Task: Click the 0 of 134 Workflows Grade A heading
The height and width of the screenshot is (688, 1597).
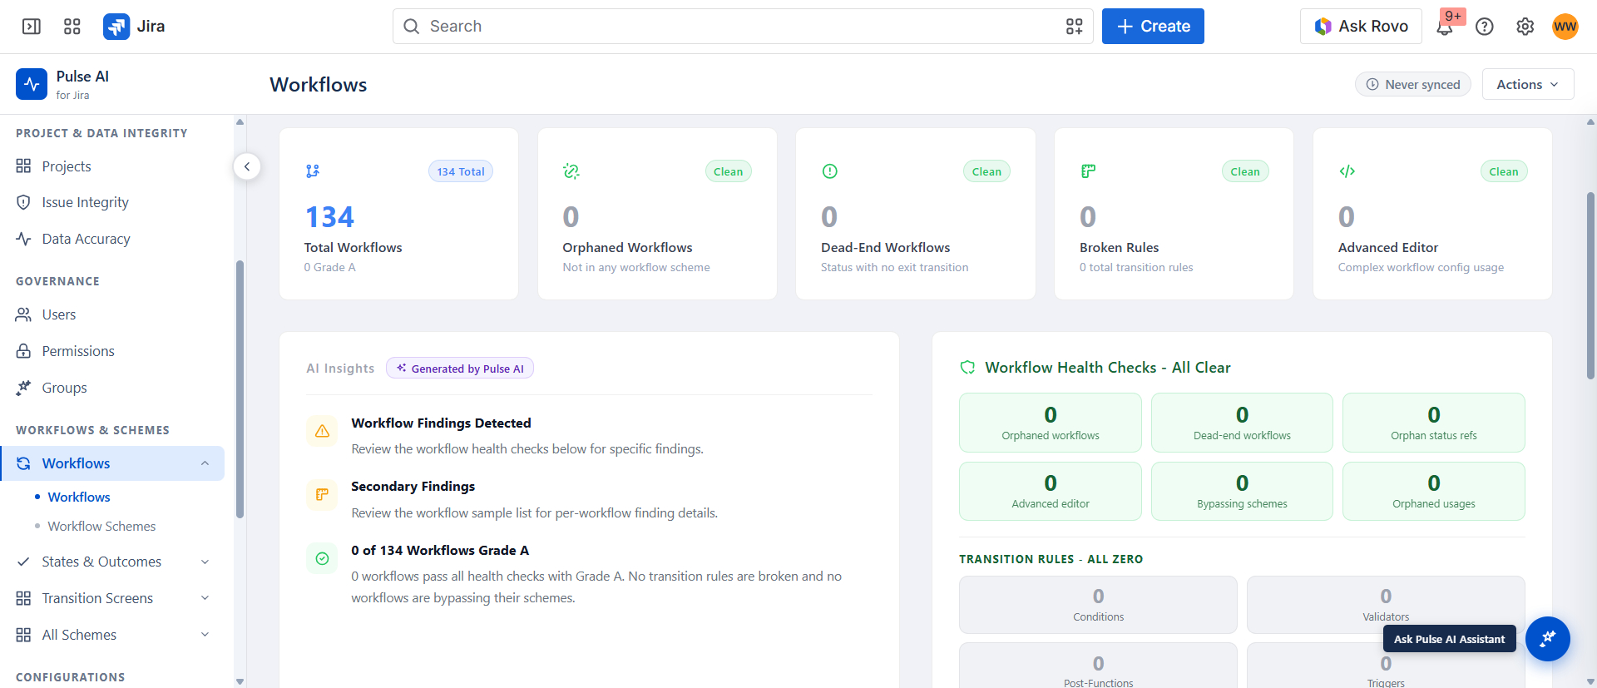Action: pyautogui.click(x=440, y=550)
